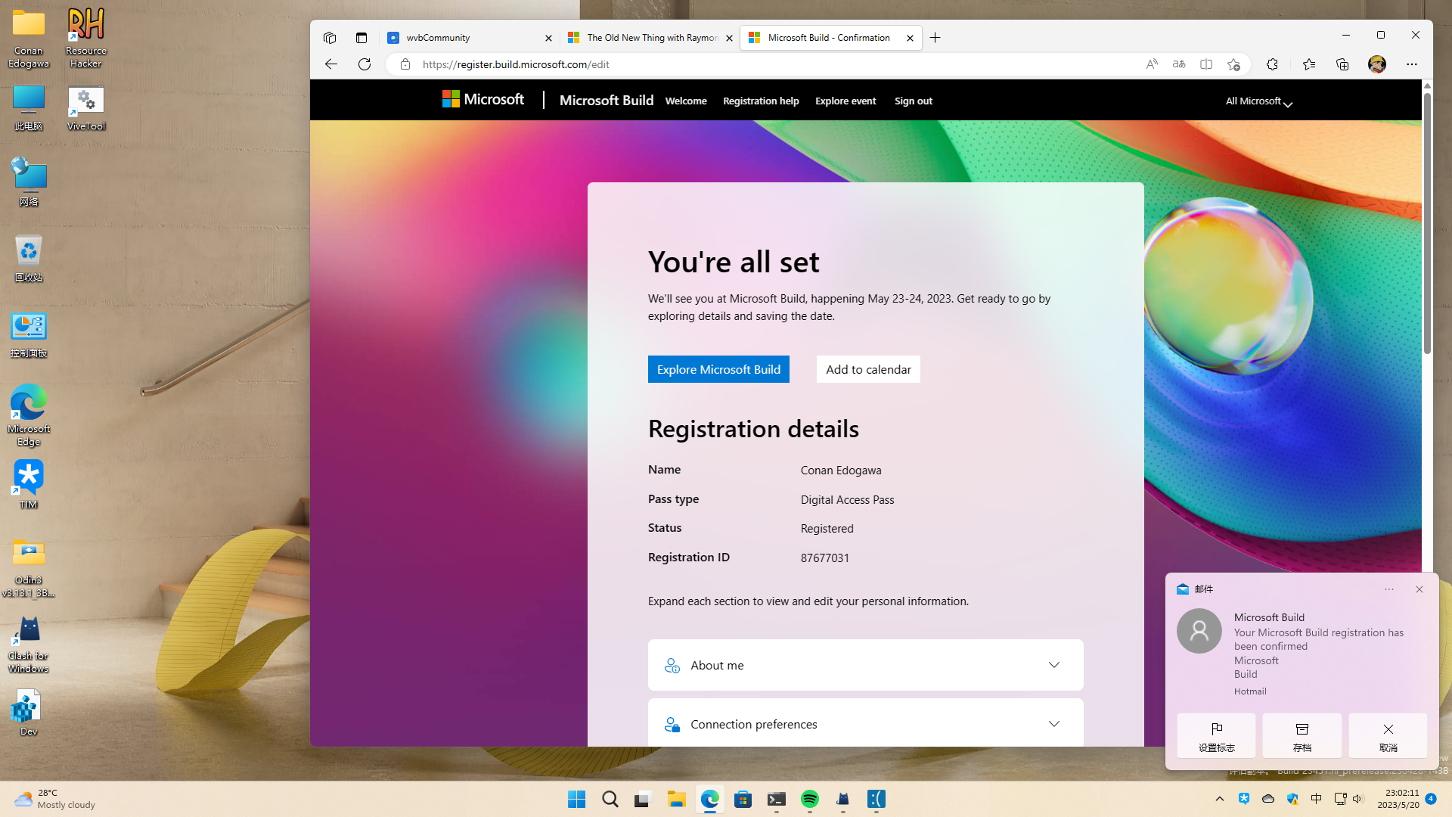Image resolution: width=1452 pixels, height=817 pixels.
Task: Select Resource Hacker desktop icon
Action: 86,38
